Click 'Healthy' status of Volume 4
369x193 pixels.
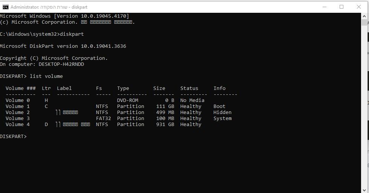(191, 125)
